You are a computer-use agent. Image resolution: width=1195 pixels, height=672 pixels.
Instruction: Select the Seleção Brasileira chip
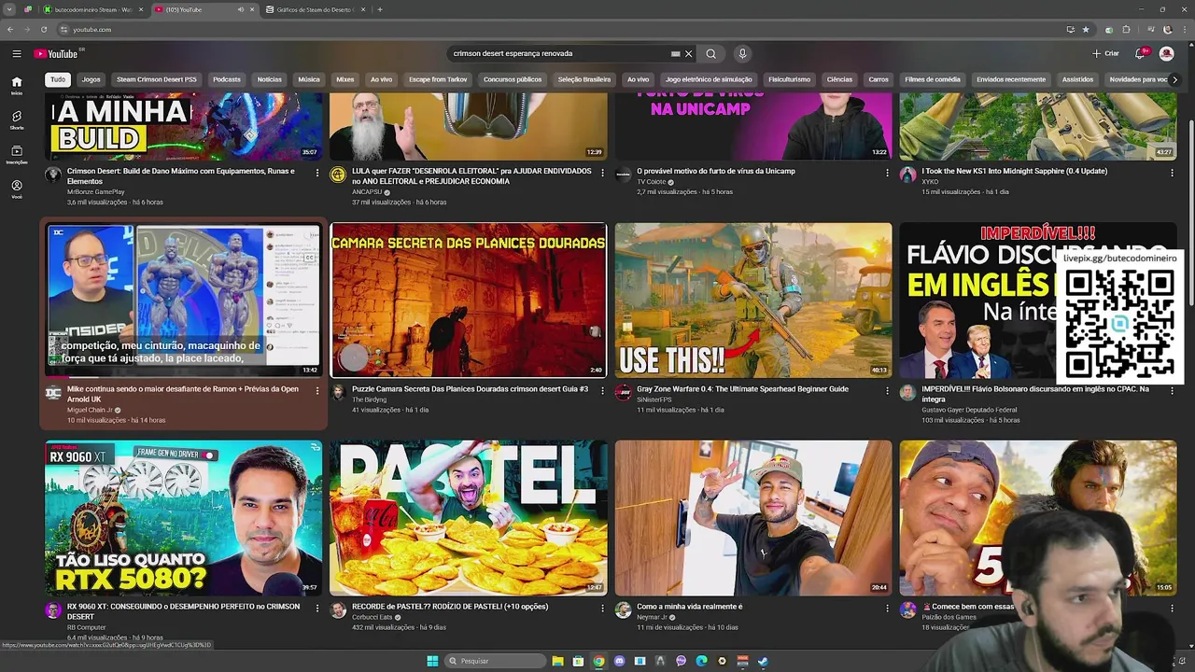tap(584, 79)
